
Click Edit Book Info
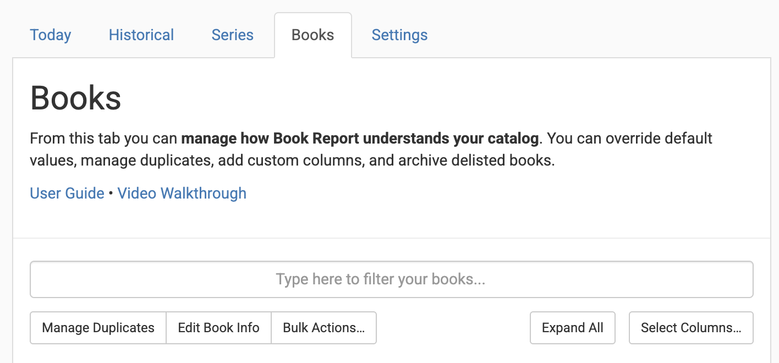[218, 327]
